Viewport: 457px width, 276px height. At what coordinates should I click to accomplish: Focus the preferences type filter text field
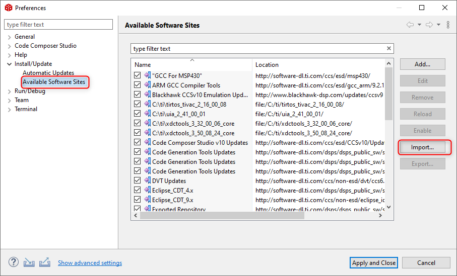click(58, 25)
